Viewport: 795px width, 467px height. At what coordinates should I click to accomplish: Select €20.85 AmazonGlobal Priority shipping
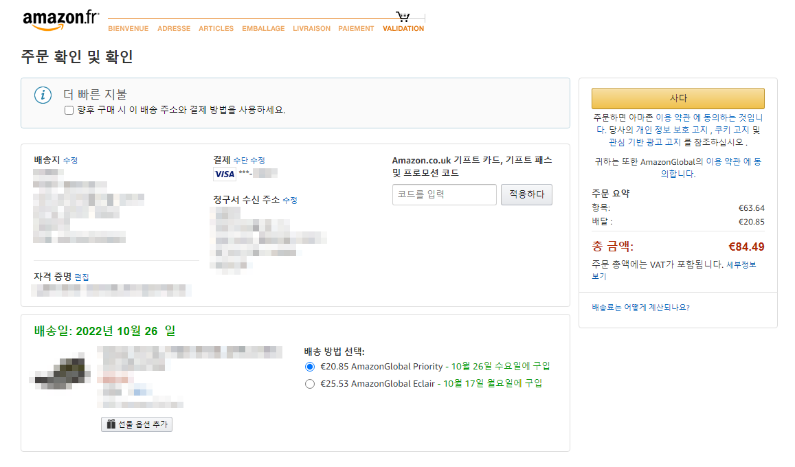[x=310, y=367]
